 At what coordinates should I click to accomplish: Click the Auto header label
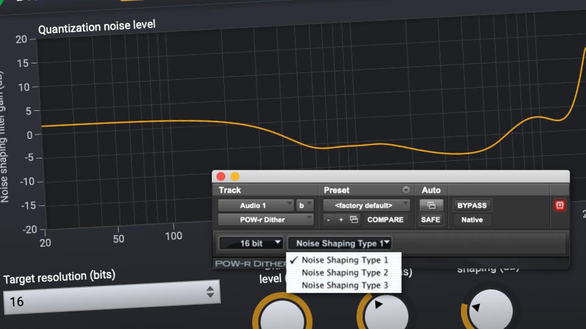(431, 190)
